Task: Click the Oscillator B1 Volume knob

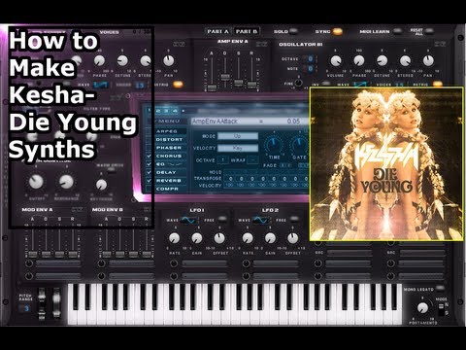Action: click(336, 60)
